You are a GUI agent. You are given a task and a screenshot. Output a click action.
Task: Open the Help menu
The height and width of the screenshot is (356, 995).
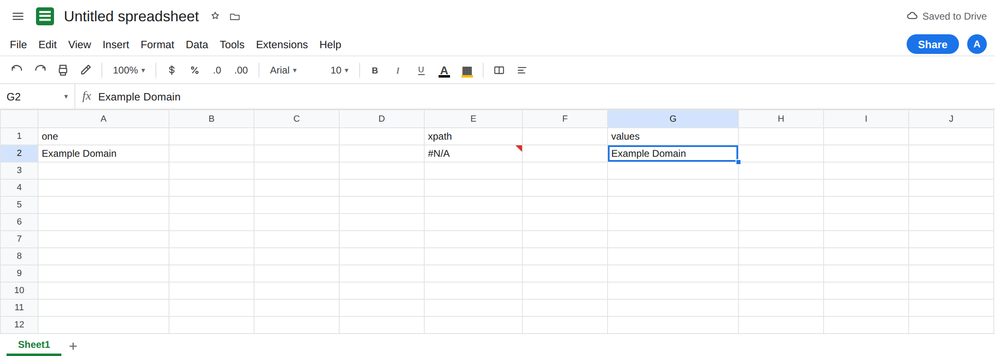[x=330, y=44]
